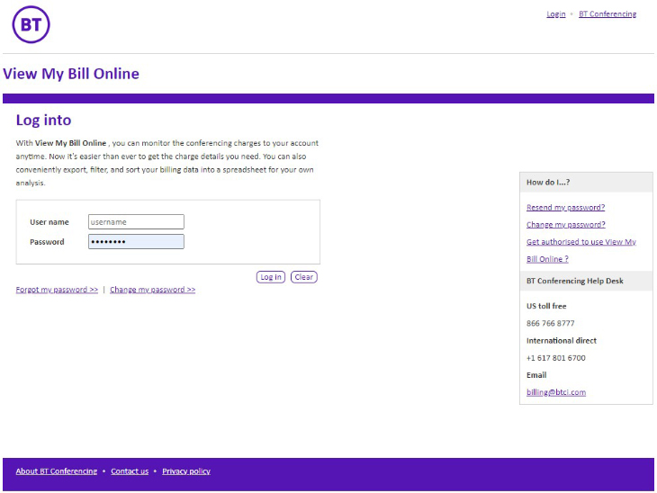Open 'Change my password >>' link below form
Viewport: 657px width, 493px height.
152,290
